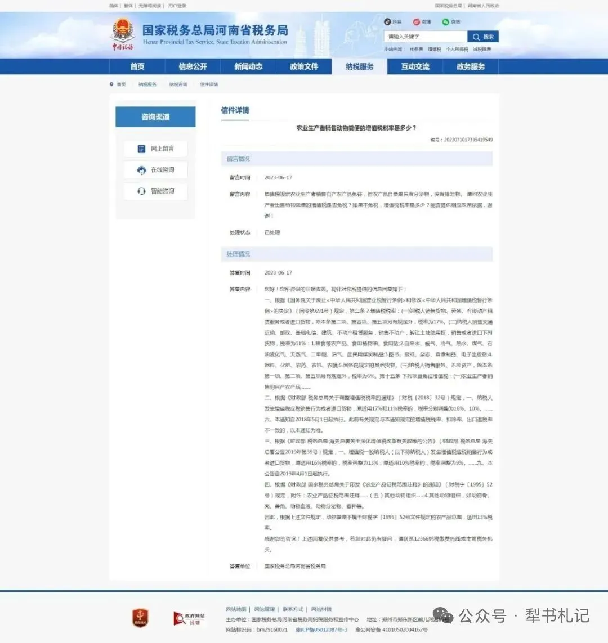Screen dimensions: 608x643
Task: Open the 智能咨询 sidebar button
Action: tap(155, 191)
